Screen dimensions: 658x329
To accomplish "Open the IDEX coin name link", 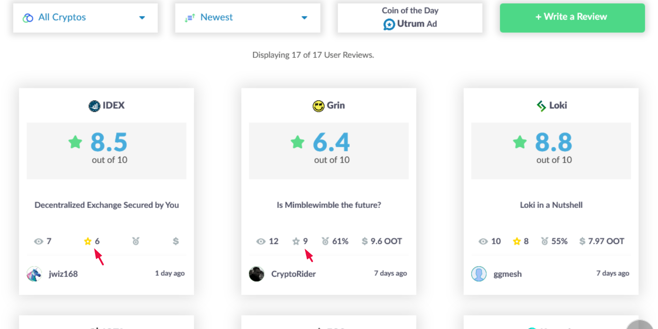I will pos(114,106).
